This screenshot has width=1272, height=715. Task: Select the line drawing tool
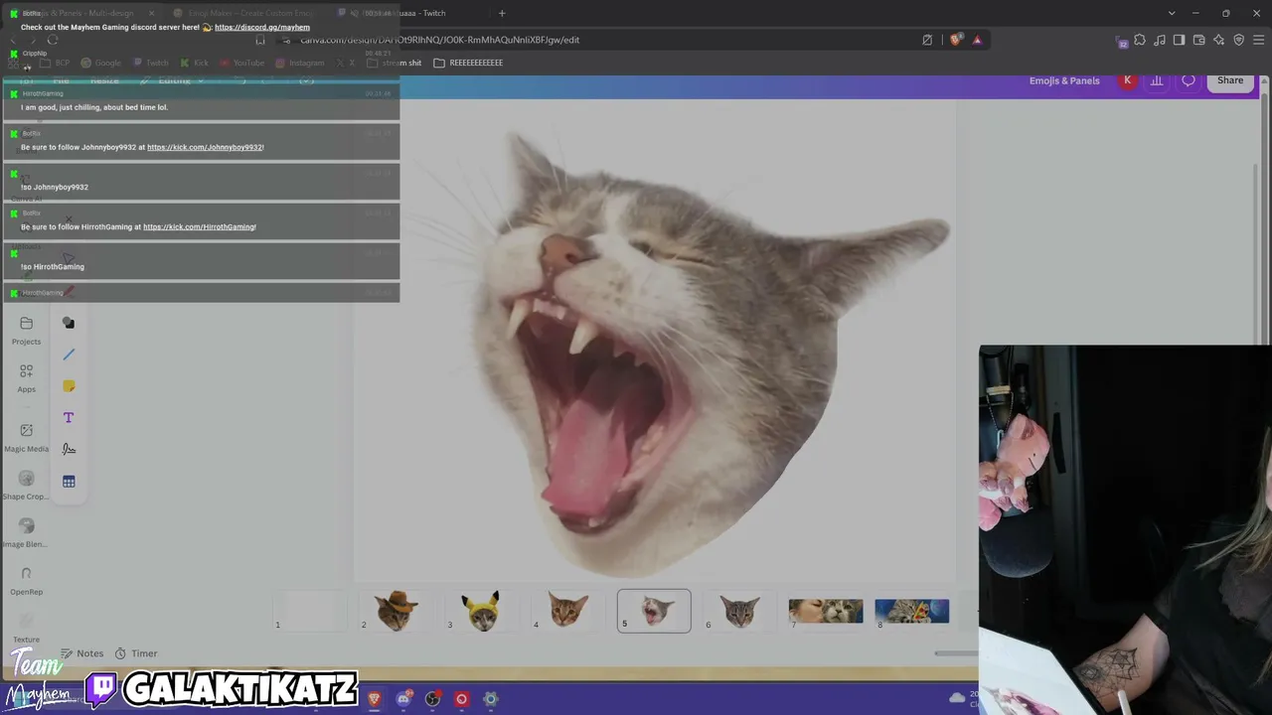click(x=69, y=355)
